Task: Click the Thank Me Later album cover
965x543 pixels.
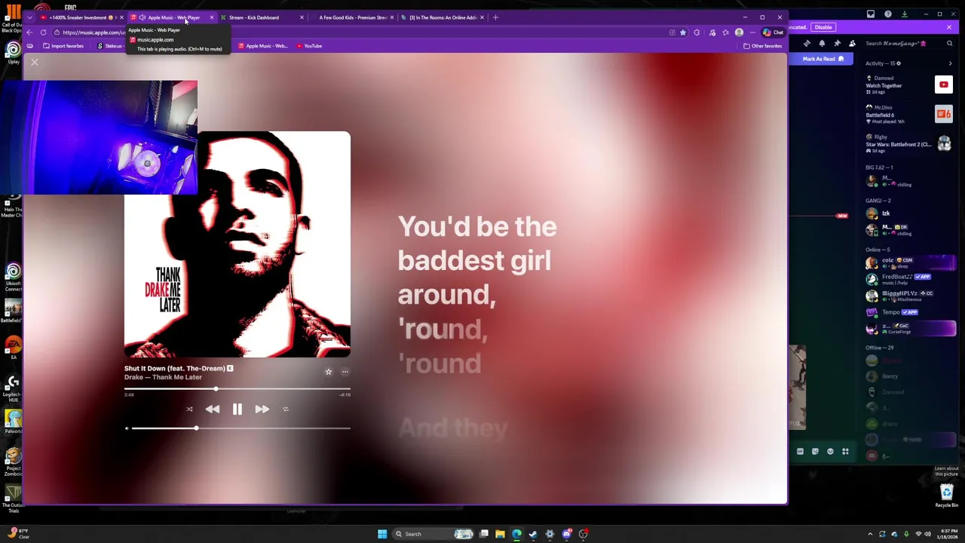Action: (237, 244)
